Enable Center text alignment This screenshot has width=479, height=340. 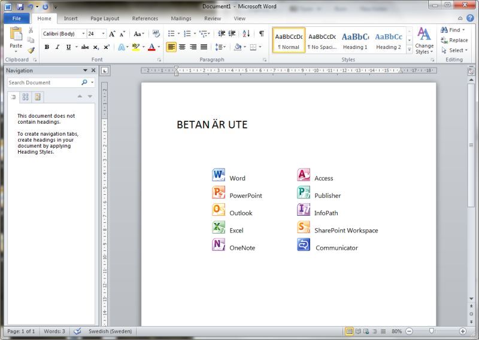click(x=182, y=47)
